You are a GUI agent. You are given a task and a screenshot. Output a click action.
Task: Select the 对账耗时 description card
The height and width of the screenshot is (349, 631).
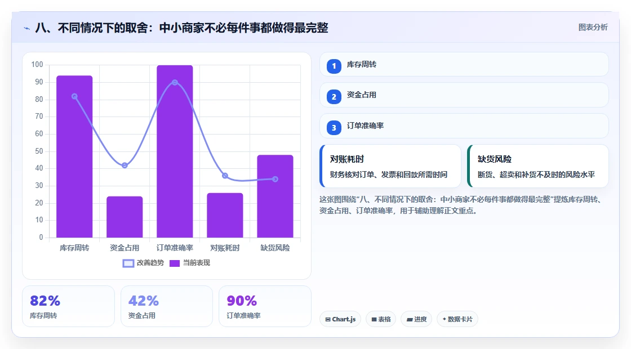coord(390,166)
